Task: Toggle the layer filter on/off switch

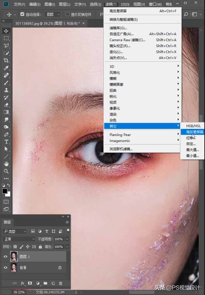Action: pyautogui.click(x=68, y=231)
